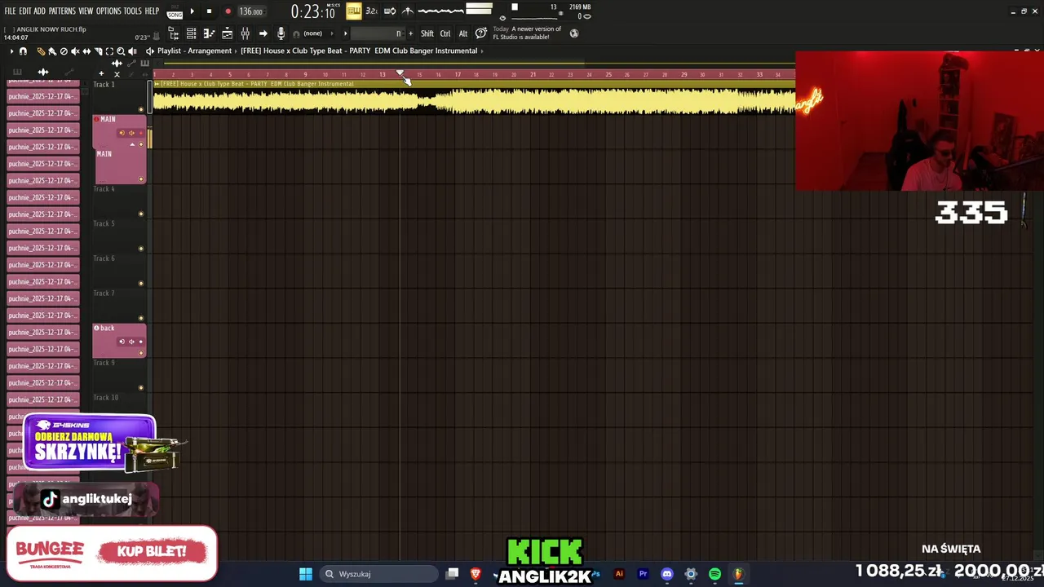This screenshot has width=1044, height=587.
Task: Select the Slip tool icon
Action: (86, 51)
